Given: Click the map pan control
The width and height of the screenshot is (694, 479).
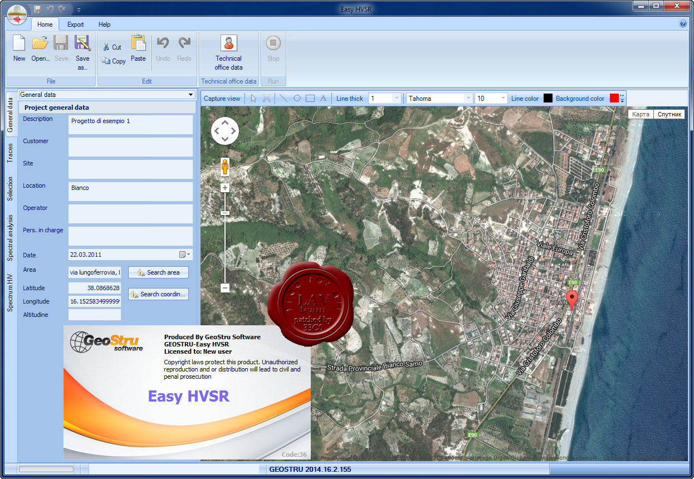Looking at the screenshot, I should point(225,131).
